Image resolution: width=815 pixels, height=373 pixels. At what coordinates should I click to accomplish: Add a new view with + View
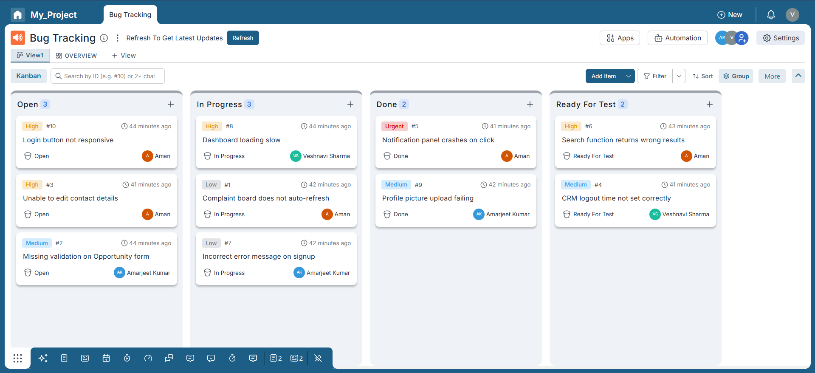(124, 56)
